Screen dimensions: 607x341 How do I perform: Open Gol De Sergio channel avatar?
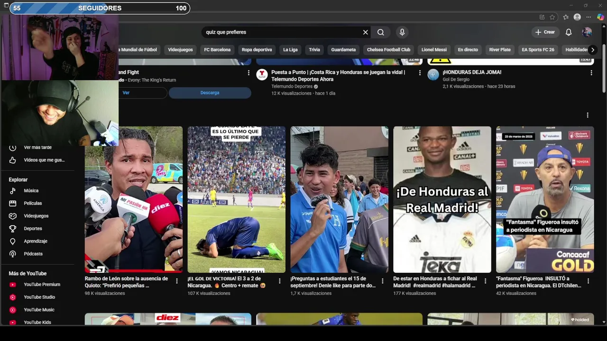[433, 74]
